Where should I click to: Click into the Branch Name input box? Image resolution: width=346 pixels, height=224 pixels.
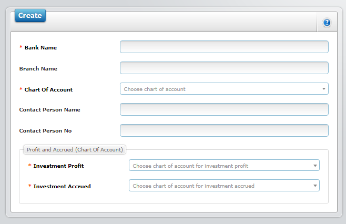point(224,68)
